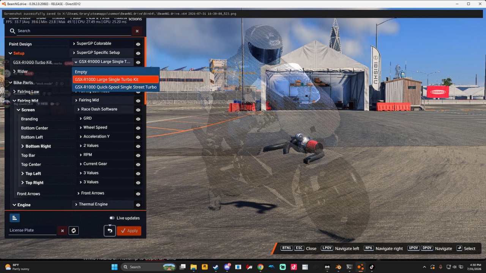This screenshot has width=486, height=273.
Task: Open the GRD slot dropdown
Action: (105, 118)
